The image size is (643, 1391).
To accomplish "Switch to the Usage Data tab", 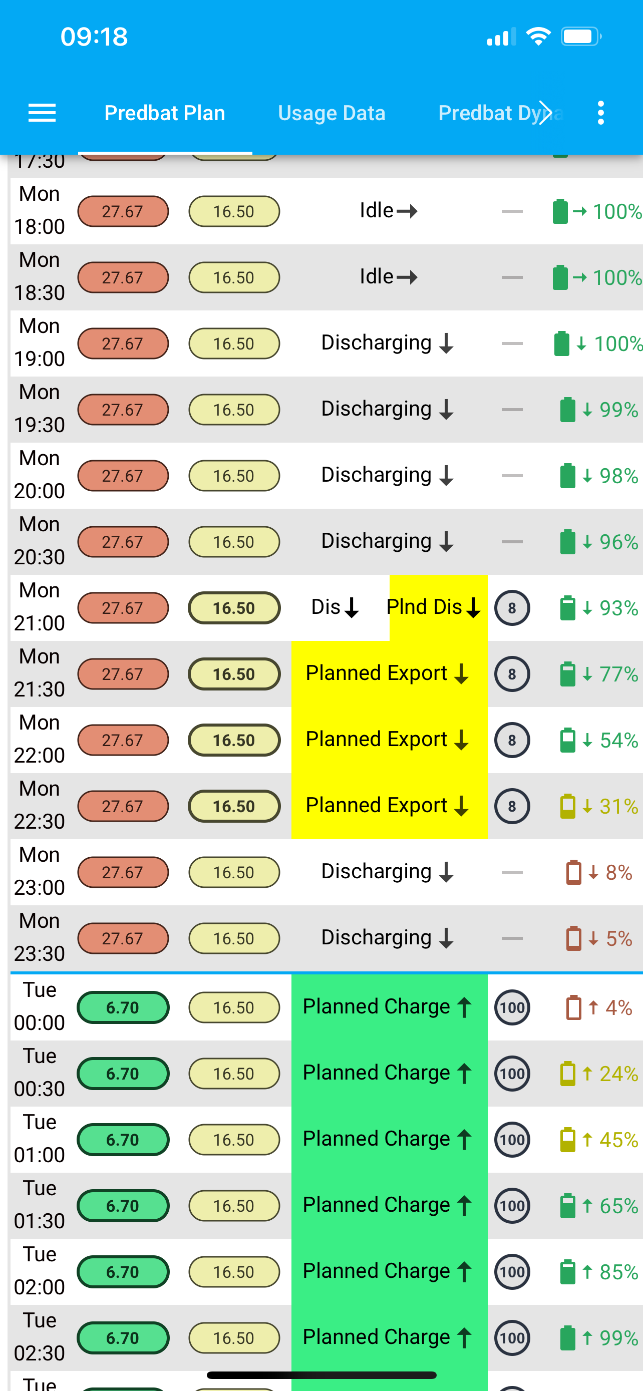I will [332, 113].
